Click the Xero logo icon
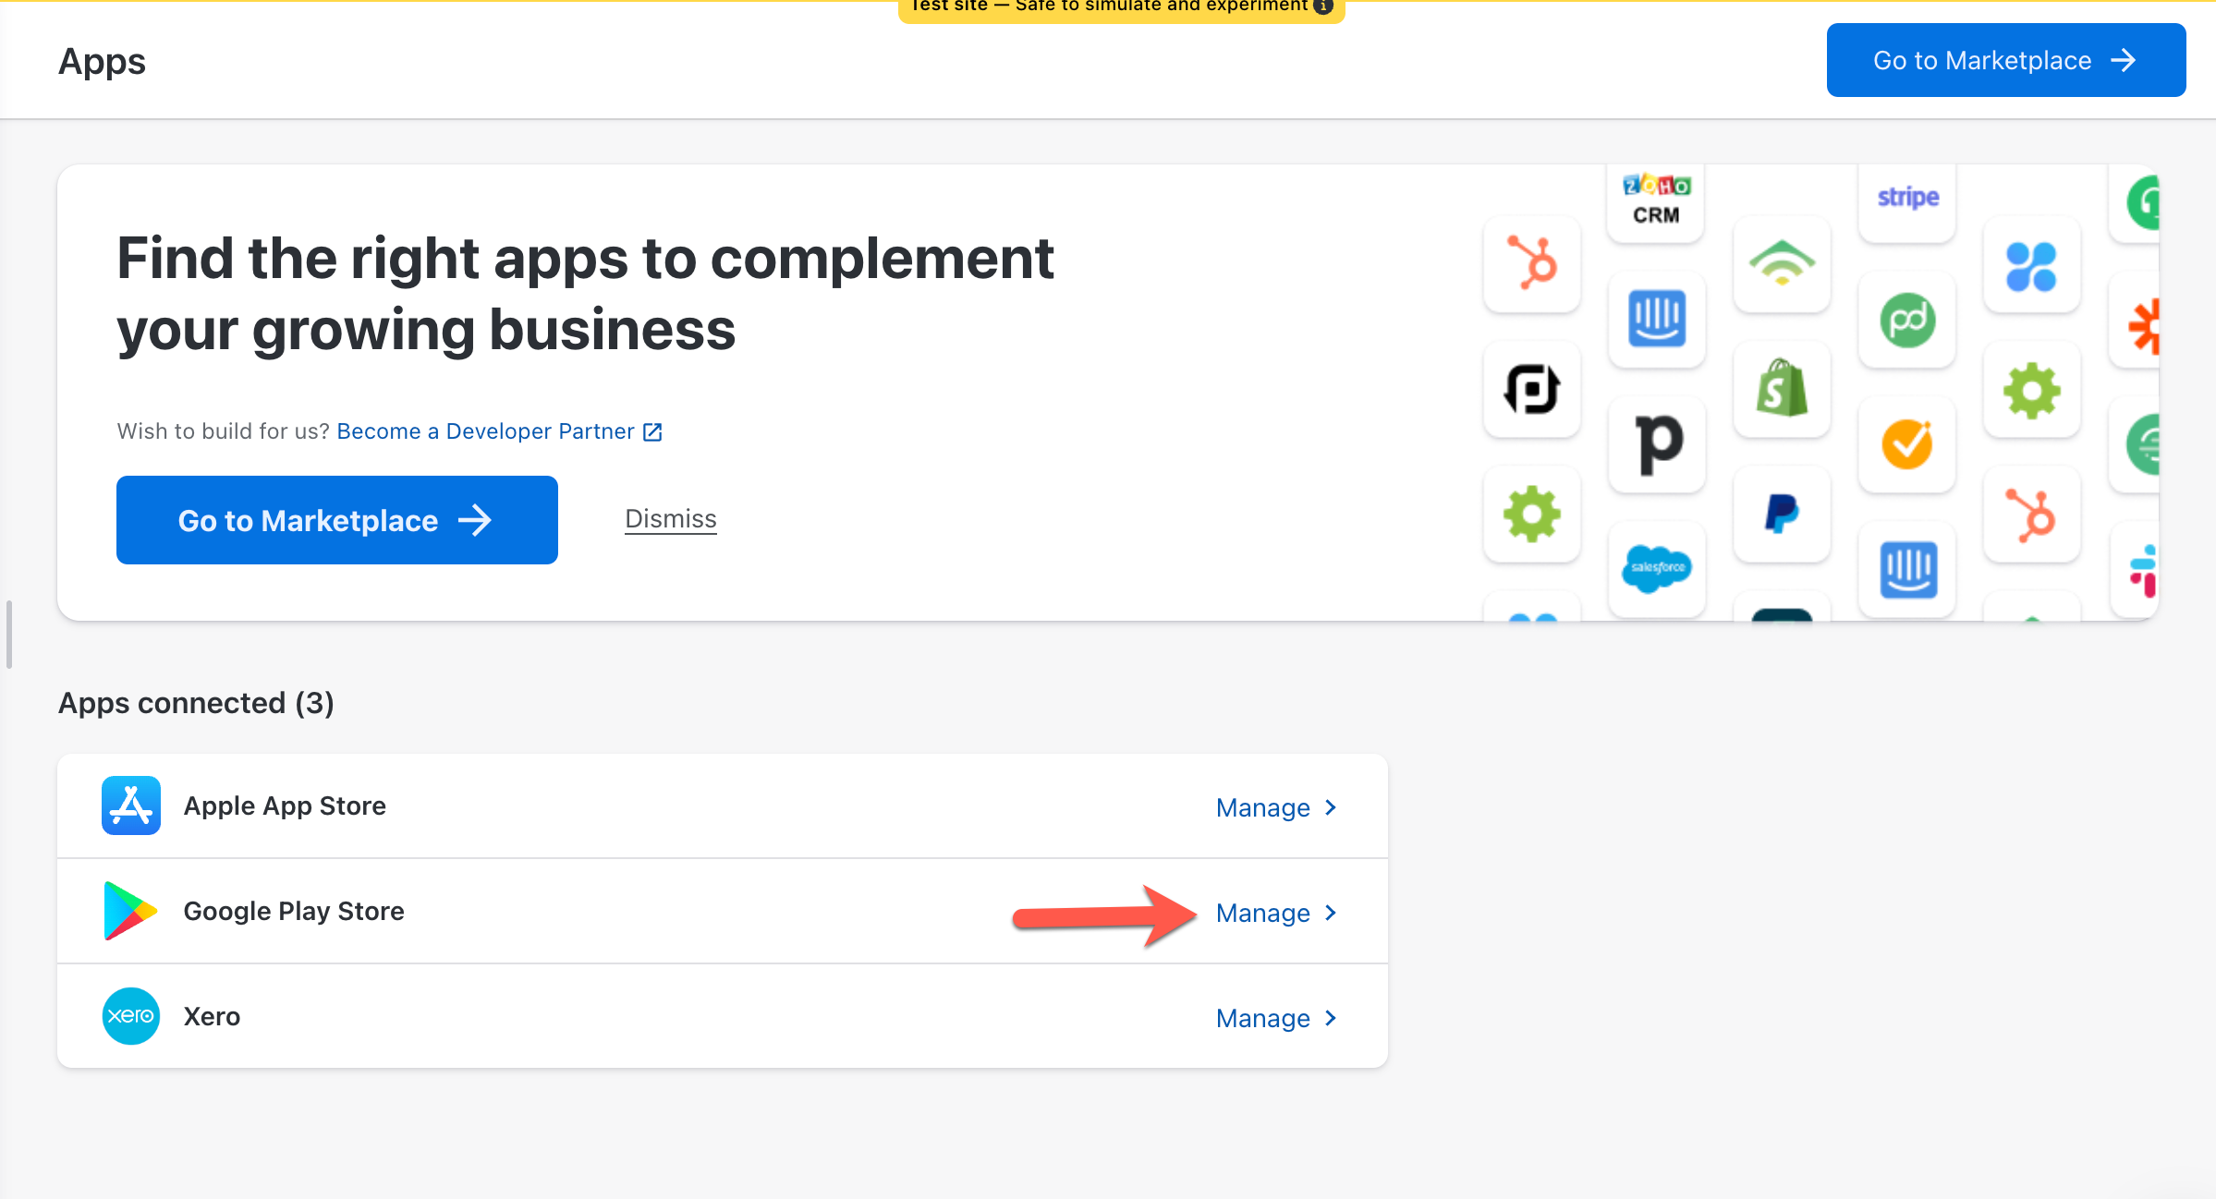2216x1199 pixels. click(130, 1016)
